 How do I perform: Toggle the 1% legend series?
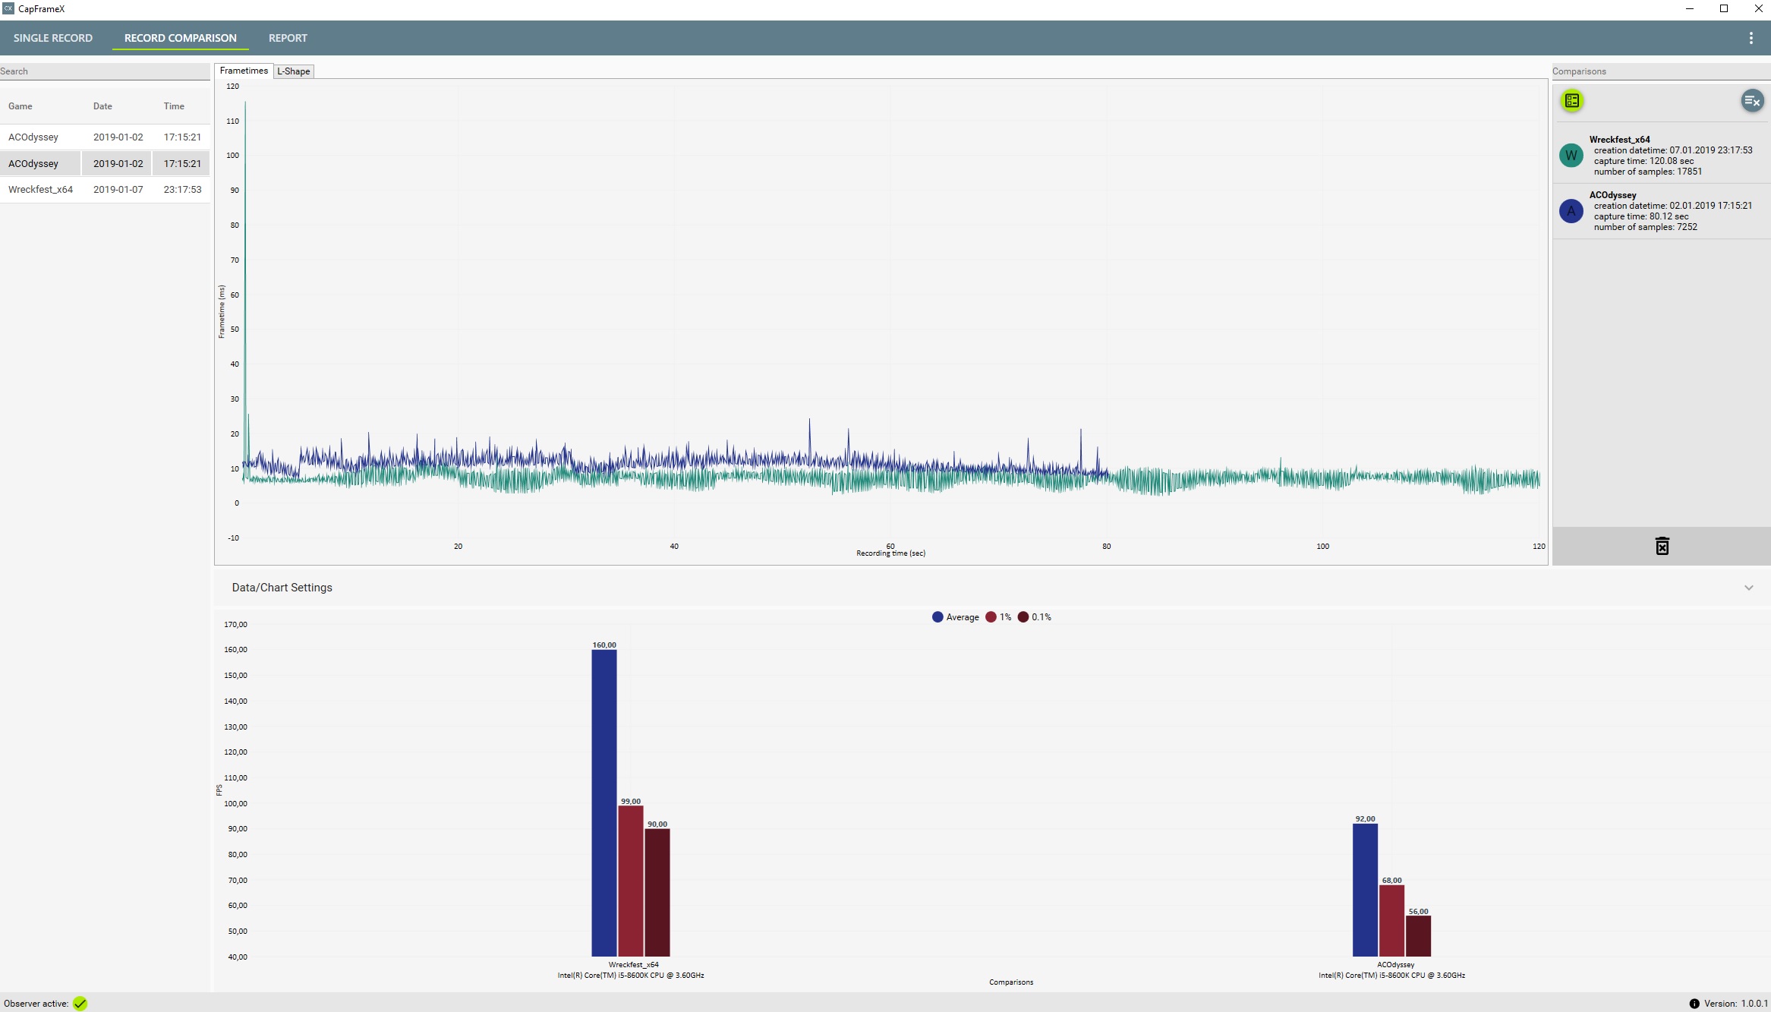[x=998, y=617]
